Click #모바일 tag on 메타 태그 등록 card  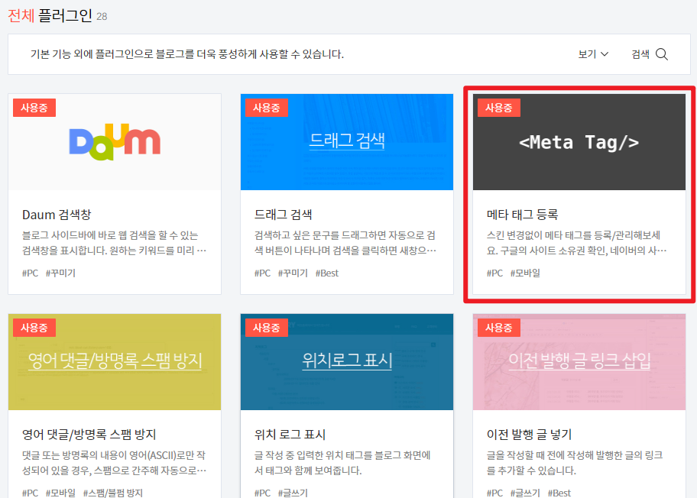point(525,273)
